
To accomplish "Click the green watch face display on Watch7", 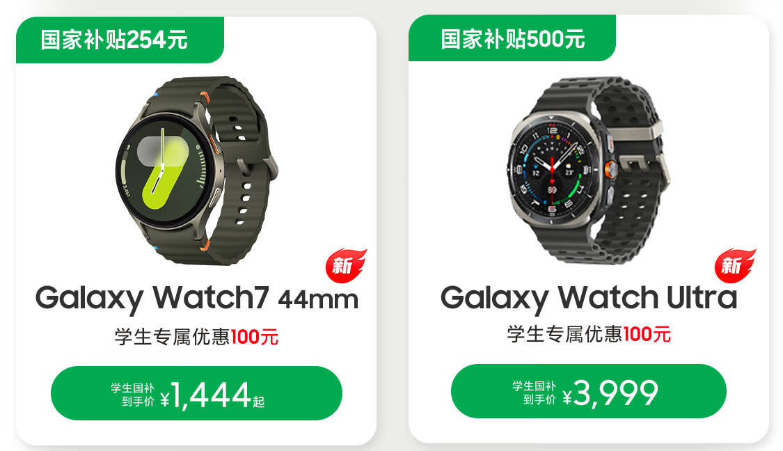I will [x=161, y=170].
